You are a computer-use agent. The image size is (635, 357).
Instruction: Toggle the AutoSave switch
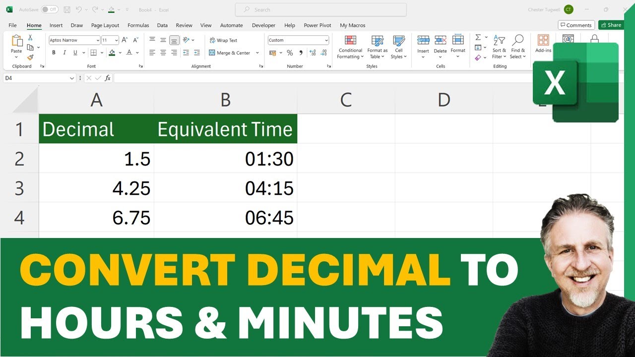pos(49,9)
